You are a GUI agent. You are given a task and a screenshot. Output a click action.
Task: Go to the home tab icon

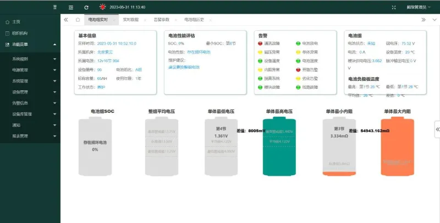coord(78,20)
